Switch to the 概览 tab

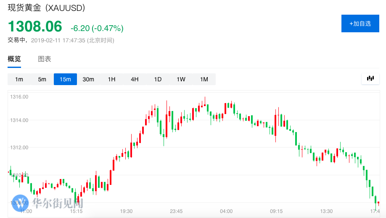tap(14, 59)
